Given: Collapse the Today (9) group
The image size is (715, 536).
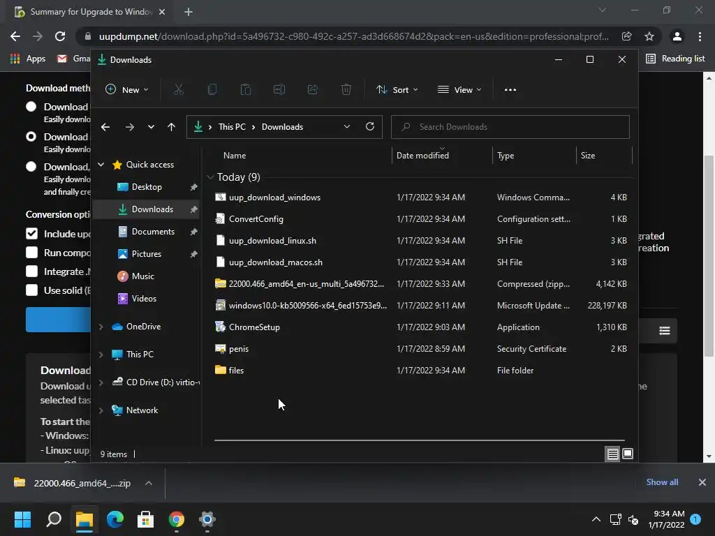Looking at the screenshot, I should 210,177.
